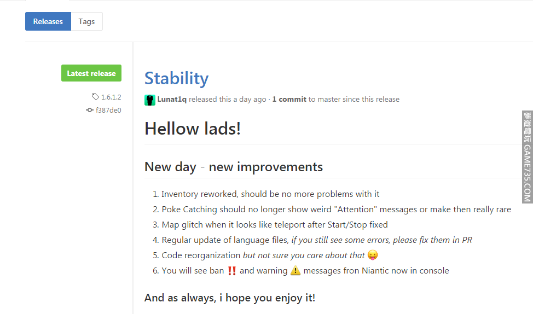Click the "Inventory reworked" list item
The height and width of the screenshot is (314, 533).
tap(270, 194)
